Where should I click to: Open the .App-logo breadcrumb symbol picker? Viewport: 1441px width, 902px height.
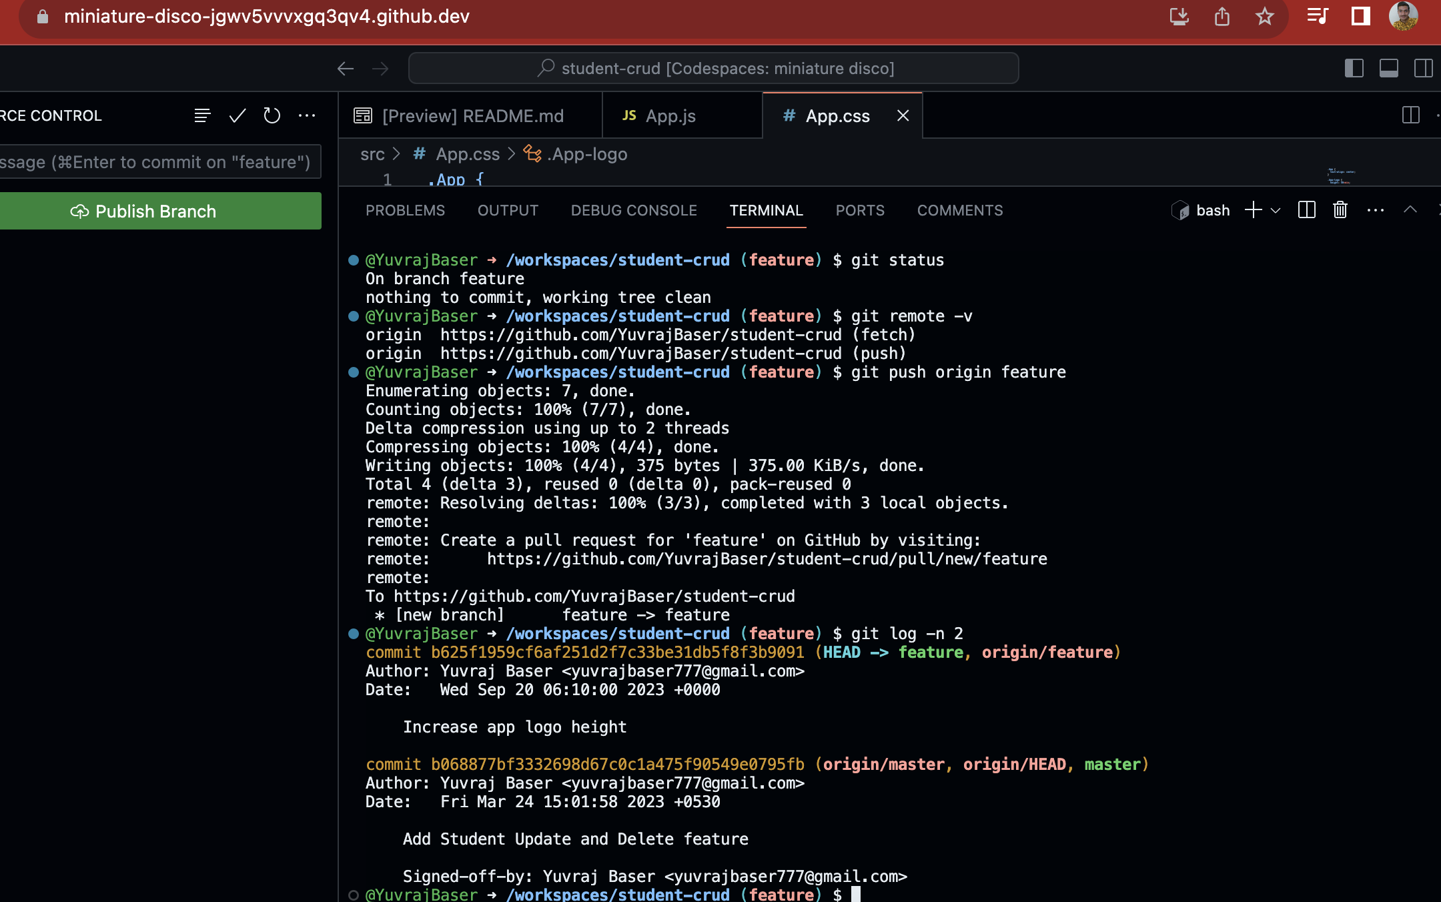click(x=586, y=153)
